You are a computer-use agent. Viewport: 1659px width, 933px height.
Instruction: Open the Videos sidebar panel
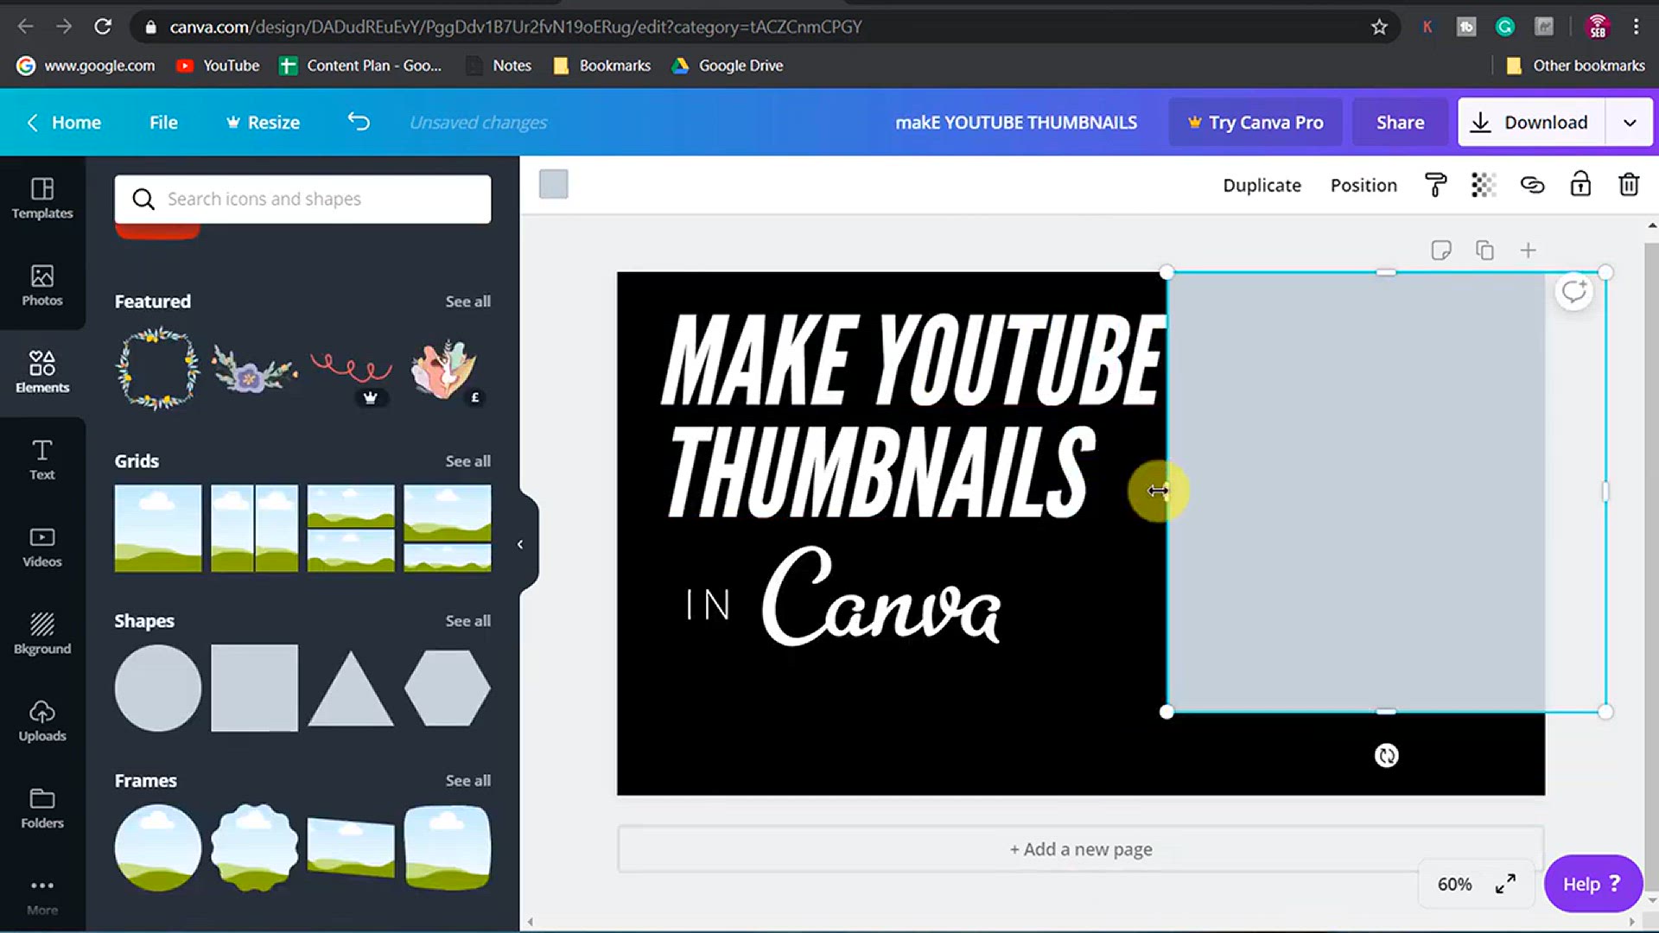[42, 547]
